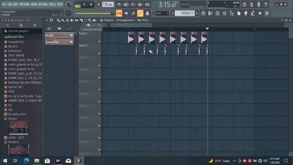This screenshot has height=165, width=293.
Task: Activate the Playlist Playback speaker tool
Action: click(95, 20)
